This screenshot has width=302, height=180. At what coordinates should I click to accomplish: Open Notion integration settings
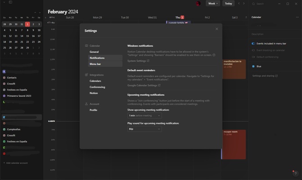tap(105, 93)
